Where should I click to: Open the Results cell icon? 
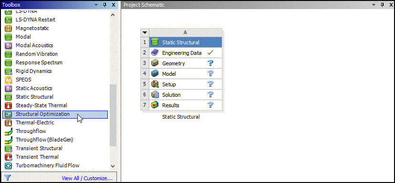click(155, 105)
